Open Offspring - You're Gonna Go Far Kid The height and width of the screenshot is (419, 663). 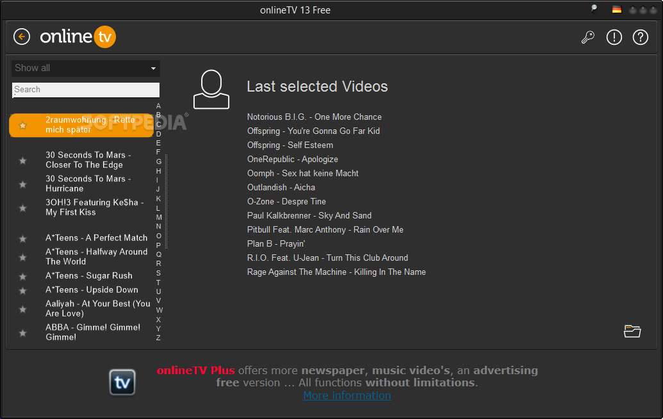pyautogui.click(x=313, y=131)
